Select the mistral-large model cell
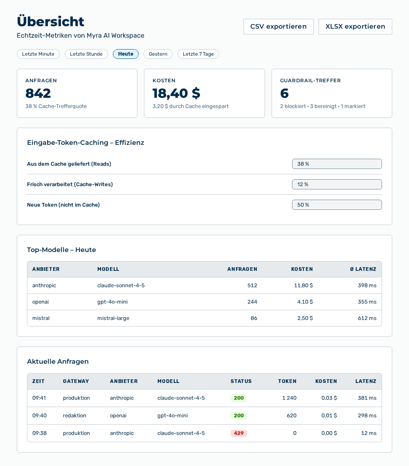Image resolution: width=409 pixels, height=466 pixels. click(113, 318)
